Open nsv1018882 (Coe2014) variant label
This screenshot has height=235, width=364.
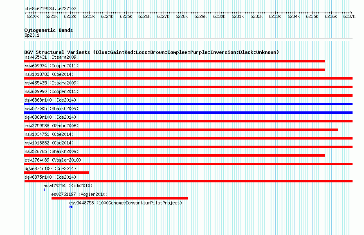pos(49,143)
